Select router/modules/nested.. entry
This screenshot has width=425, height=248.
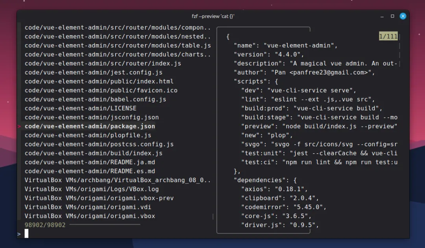[x=118, y=36]
